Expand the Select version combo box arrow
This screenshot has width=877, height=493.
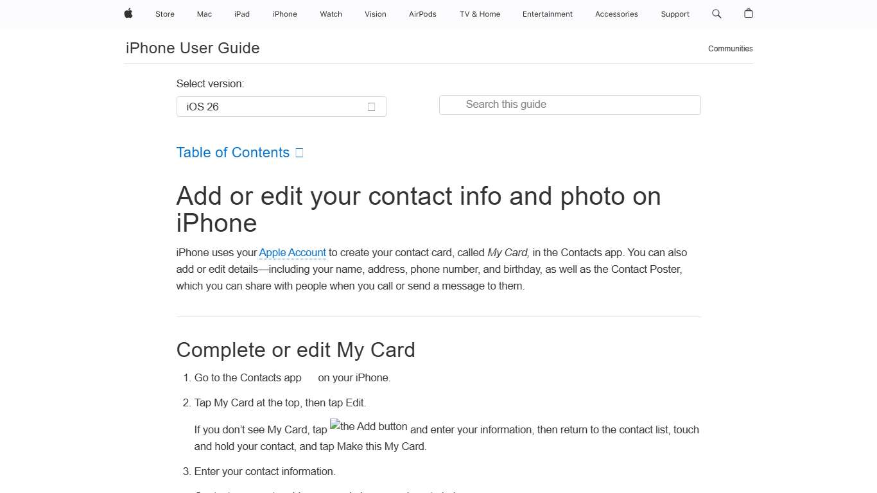point(371,107)
